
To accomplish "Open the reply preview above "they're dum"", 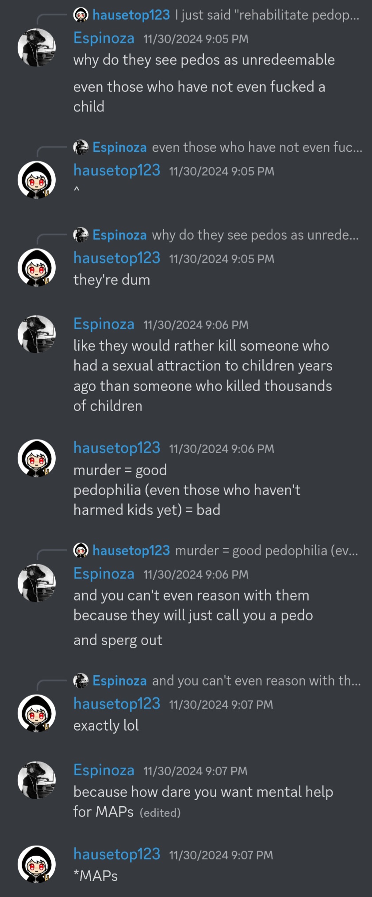I will pyautogui.click(x=255, y=235).
